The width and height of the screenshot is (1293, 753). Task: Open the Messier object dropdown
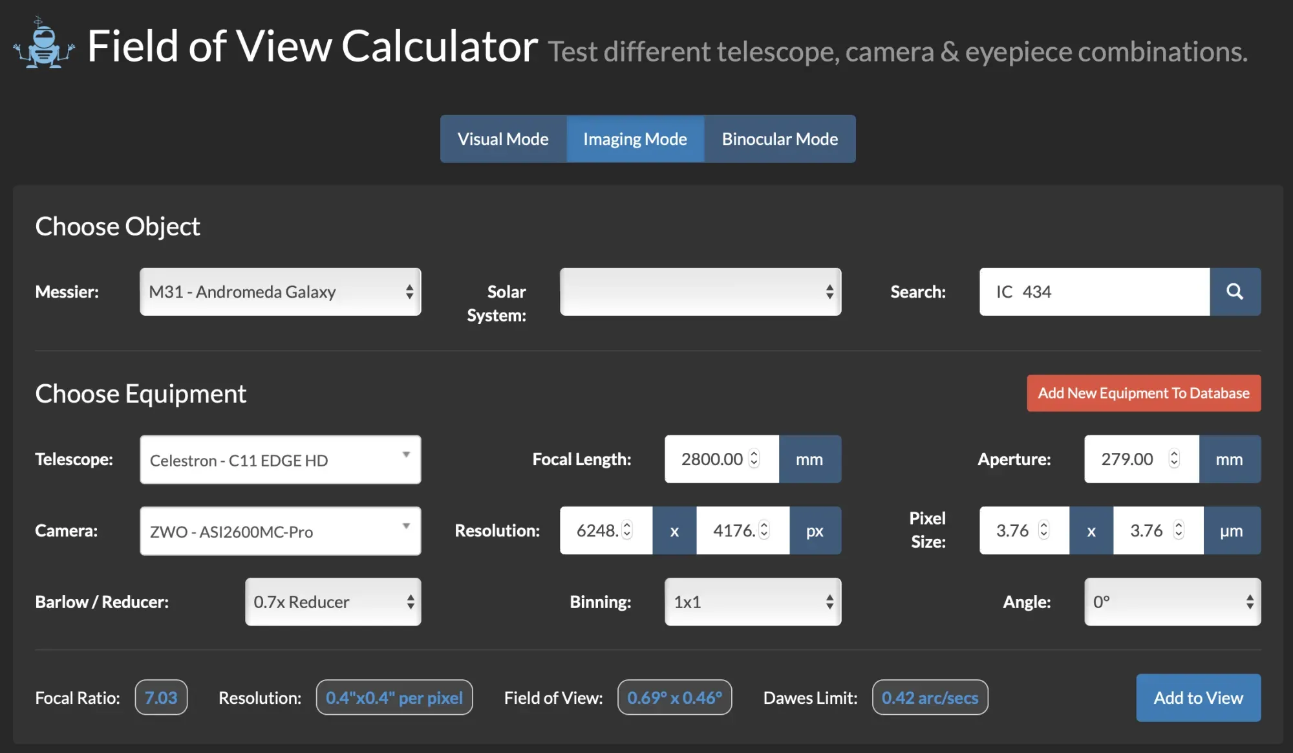click(x=280, y=292)
